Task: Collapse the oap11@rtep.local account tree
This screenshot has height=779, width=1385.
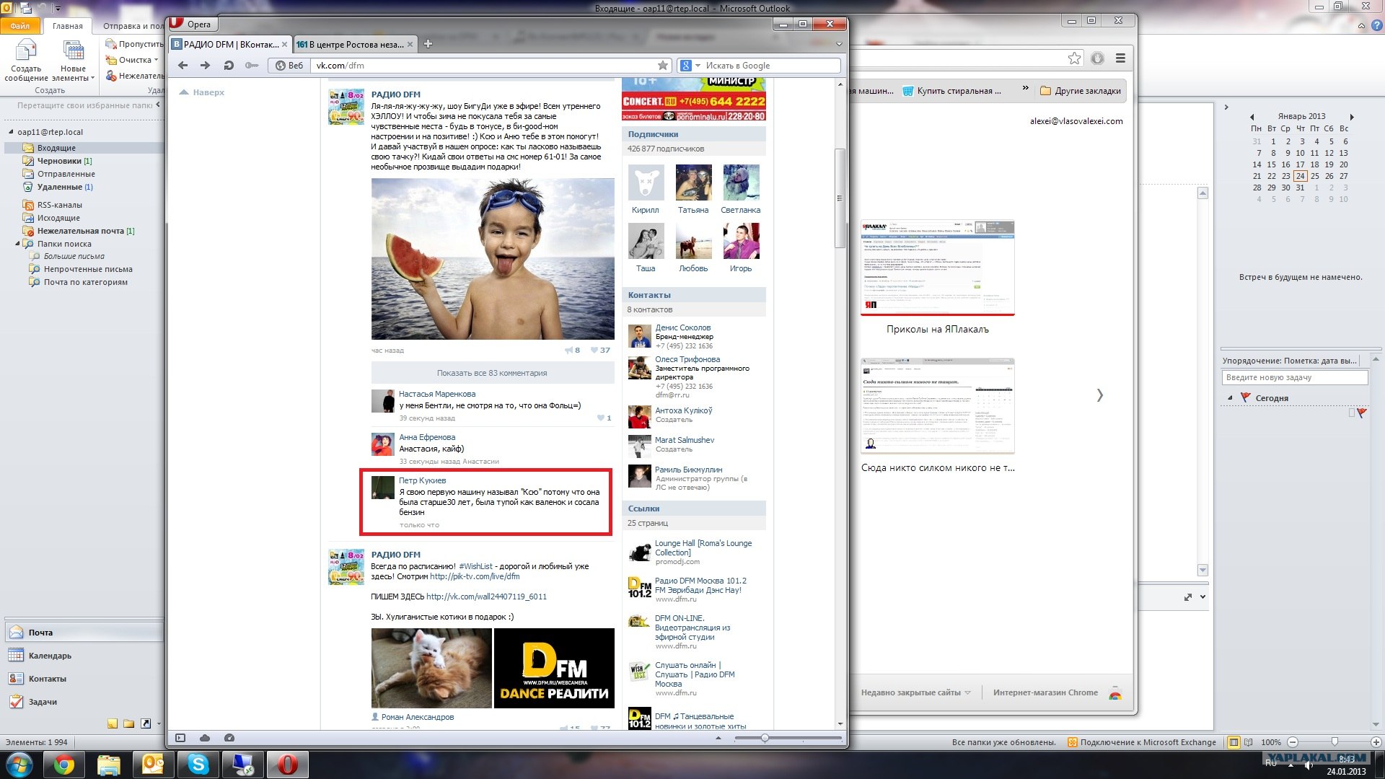Action: coord(11,132)
